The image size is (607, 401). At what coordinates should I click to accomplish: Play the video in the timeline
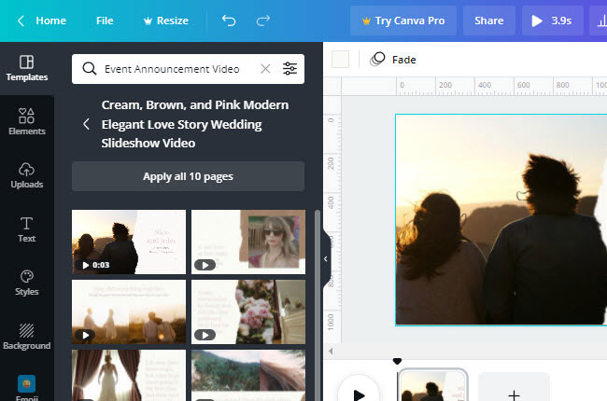point(359,394)
